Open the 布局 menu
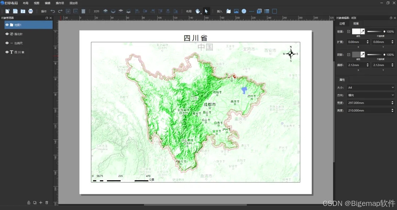Screen dimensions: 397x210 [x=26, y=3]
